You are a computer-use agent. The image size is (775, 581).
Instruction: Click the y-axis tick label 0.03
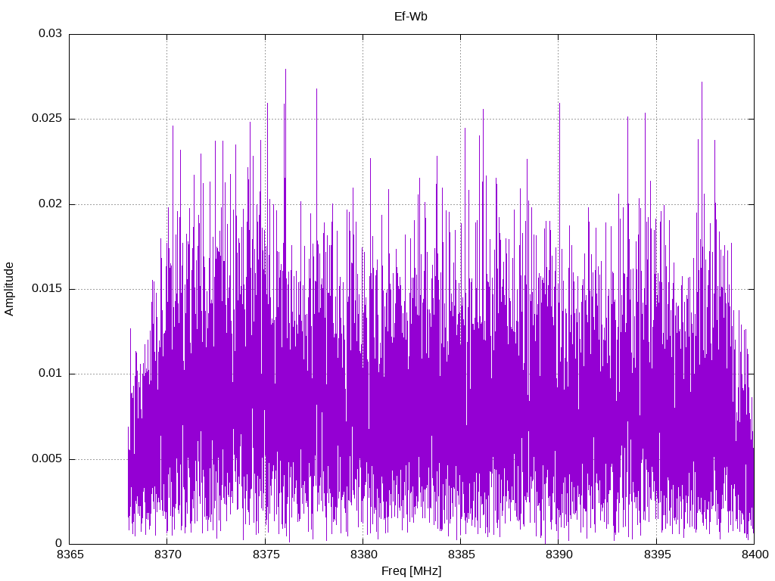(x=51, y=33)
